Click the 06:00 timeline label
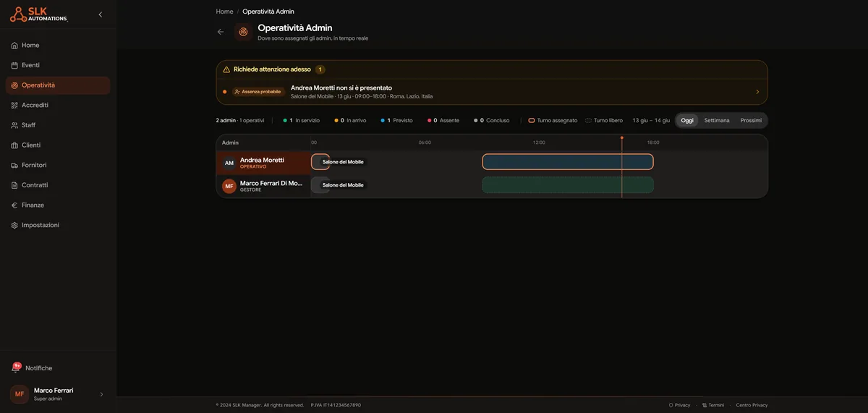The image size is (868, 413). 425,142
